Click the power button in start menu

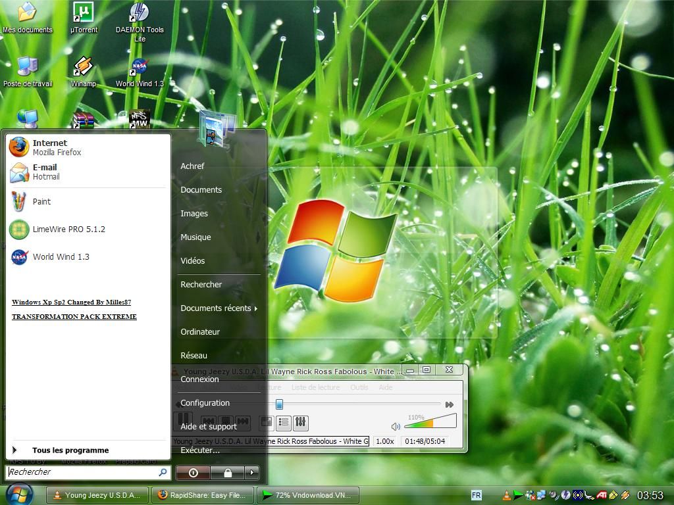(x=193, y=473)
